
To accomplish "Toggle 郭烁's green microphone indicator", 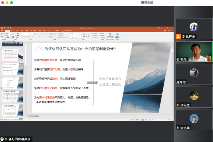I will [x=178, y=59].
